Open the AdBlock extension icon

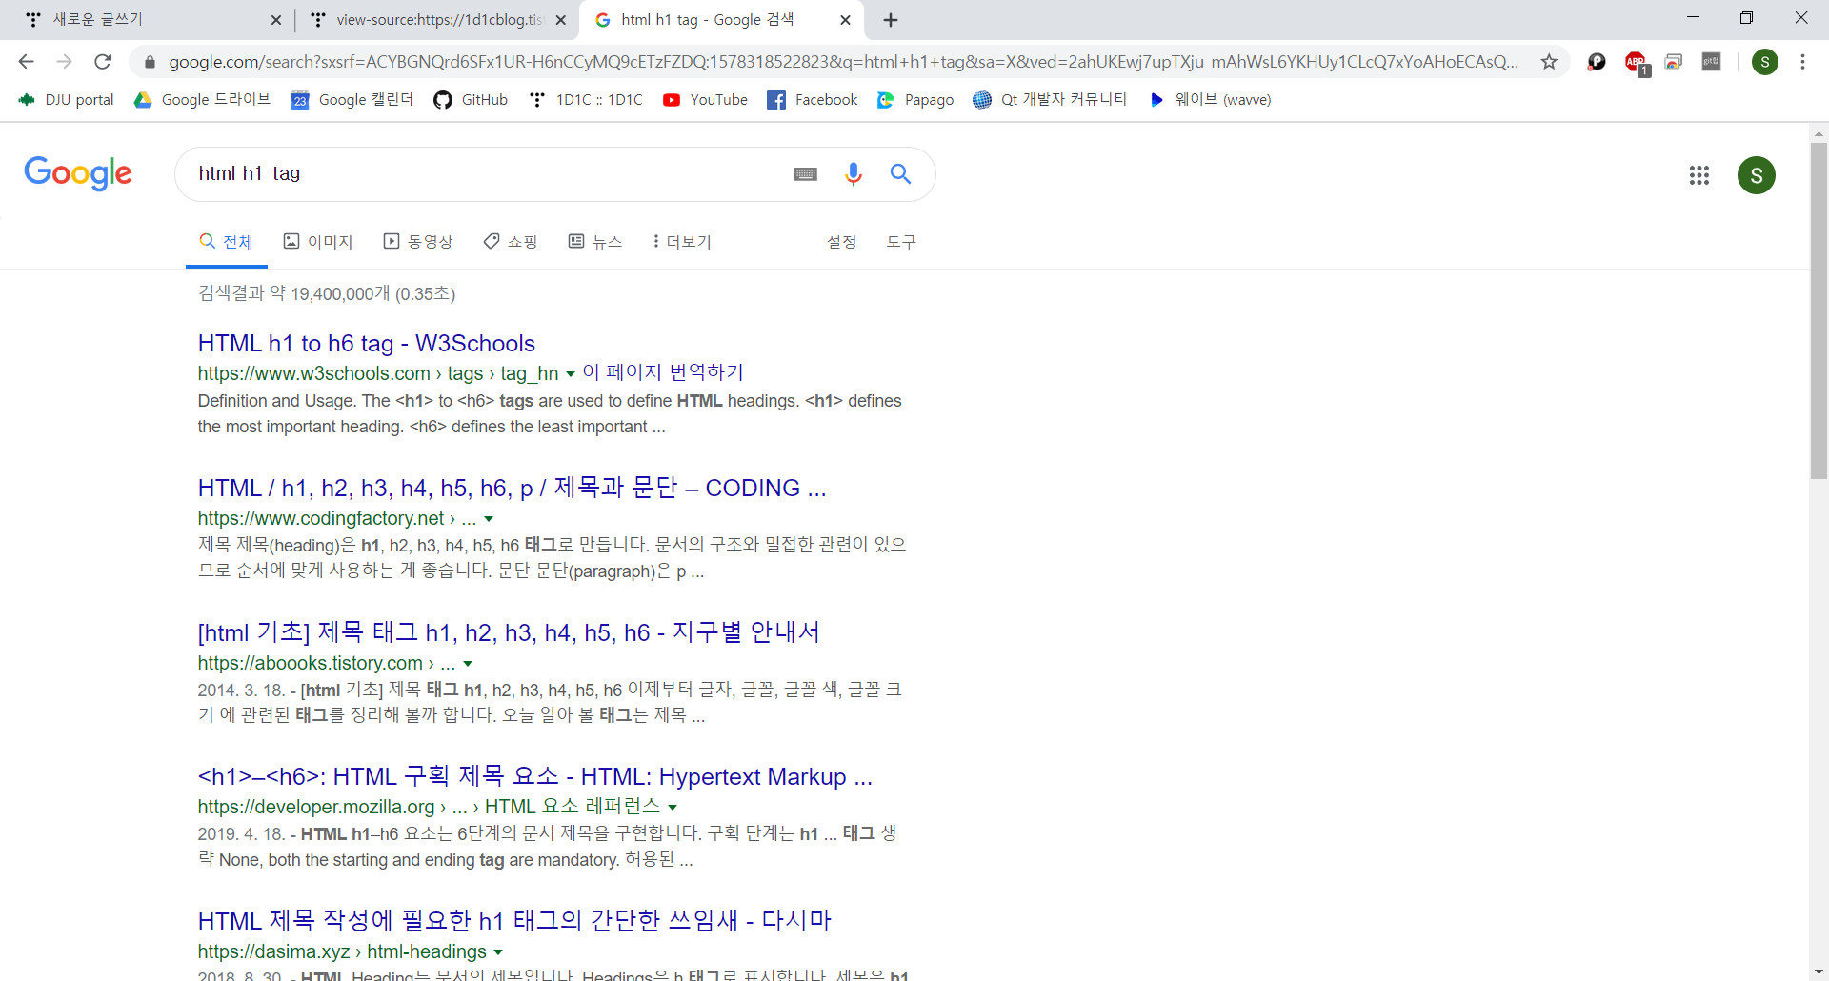[1636, 62]
